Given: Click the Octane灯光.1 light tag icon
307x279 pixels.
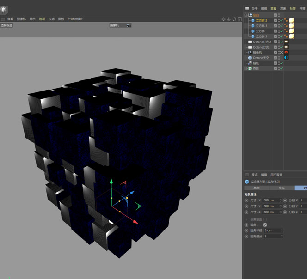Looking at the screenshot, I should point(286,42).
